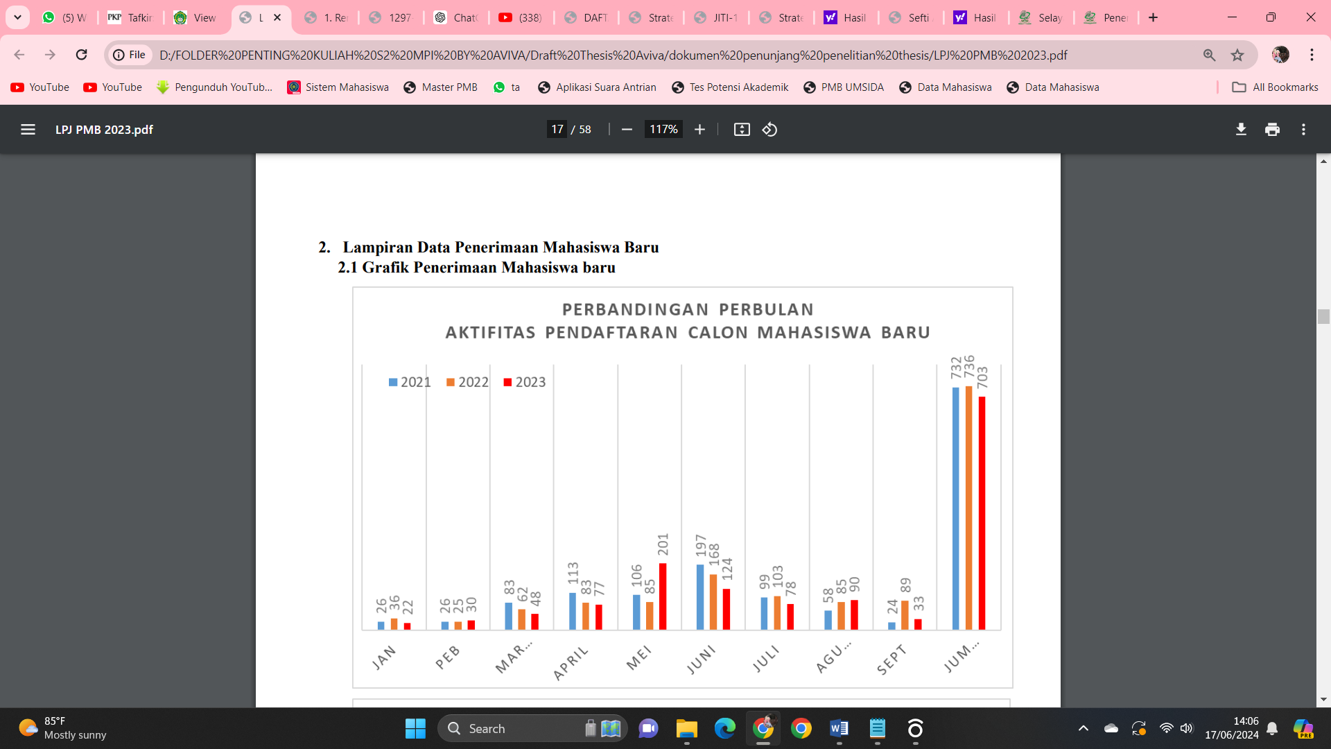Screen dimensions: 1331x749
Task: Click the 2023 red legend swatch
Action: click(507, 382)
